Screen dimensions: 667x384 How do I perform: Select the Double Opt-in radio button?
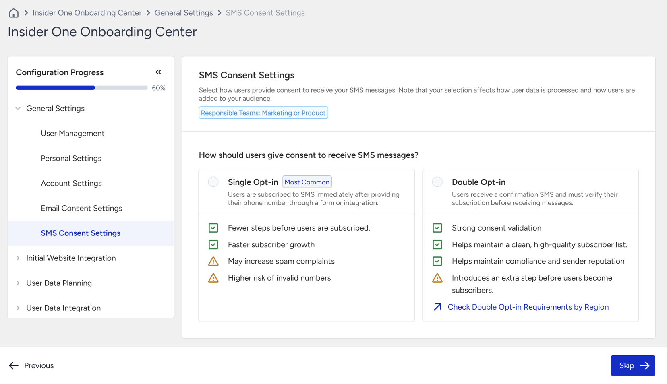point(437,182)
